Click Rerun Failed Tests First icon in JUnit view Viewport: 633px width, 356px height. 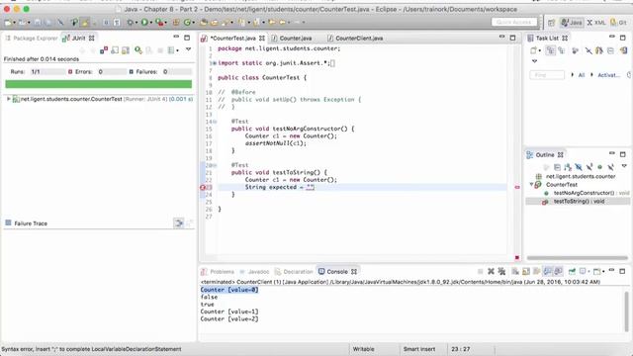point(149,50)
